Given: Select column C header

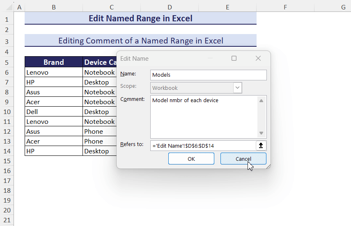Looking at the screenshot, I should [112, 7].
